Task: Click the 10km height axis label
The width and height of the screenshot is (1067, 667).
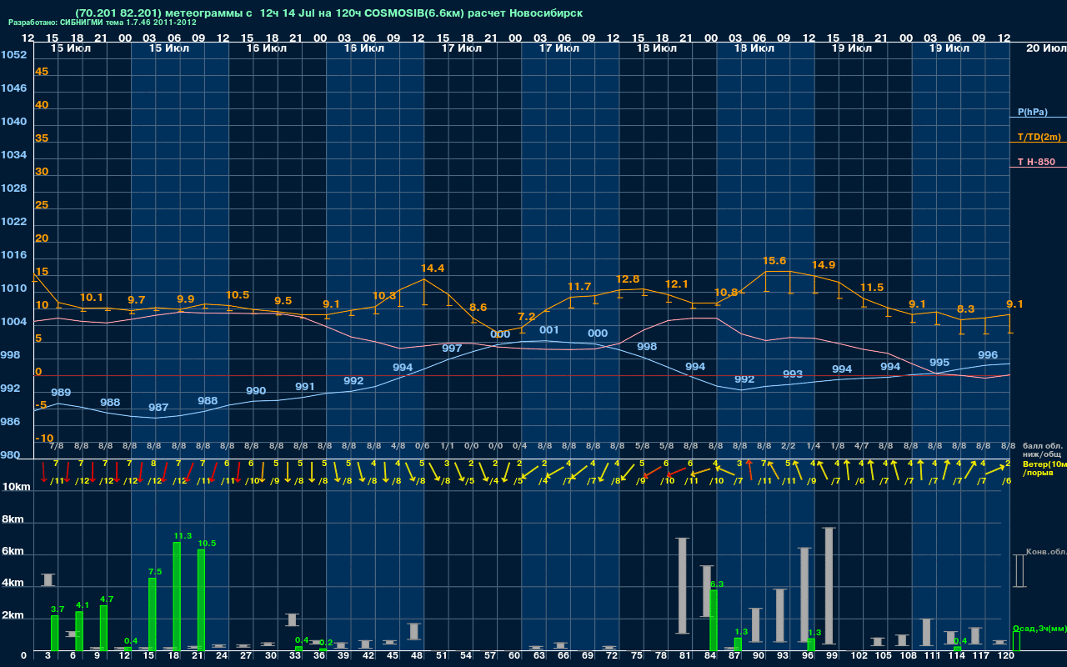Action: (18, 487)
